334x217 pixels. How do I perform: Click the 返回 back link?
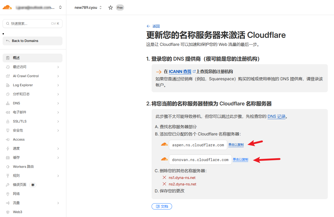[x=153, y=26]
